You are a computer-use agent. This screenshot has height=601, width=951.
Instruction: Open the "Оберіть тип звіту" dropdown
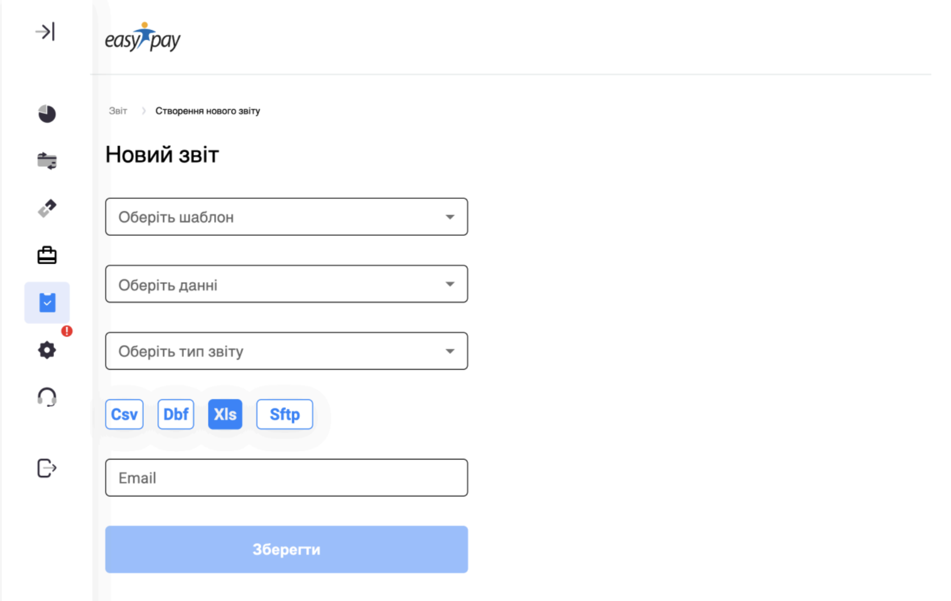tap(286, 351)
